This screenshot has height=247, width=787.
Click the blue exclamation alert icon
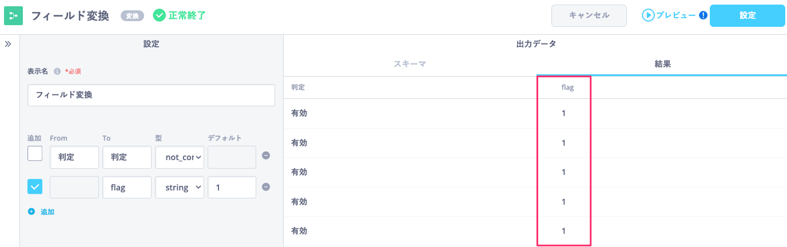(703, 15)
